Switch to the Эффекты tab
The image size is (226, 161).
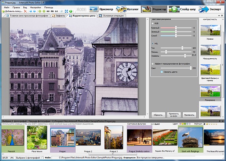[x=59, y=16]
